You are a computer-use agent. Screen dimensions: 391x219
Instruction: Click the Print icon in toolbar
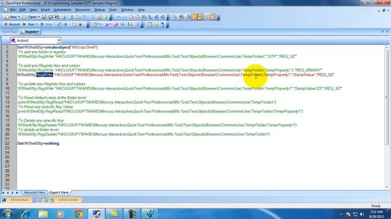[64, 17]
